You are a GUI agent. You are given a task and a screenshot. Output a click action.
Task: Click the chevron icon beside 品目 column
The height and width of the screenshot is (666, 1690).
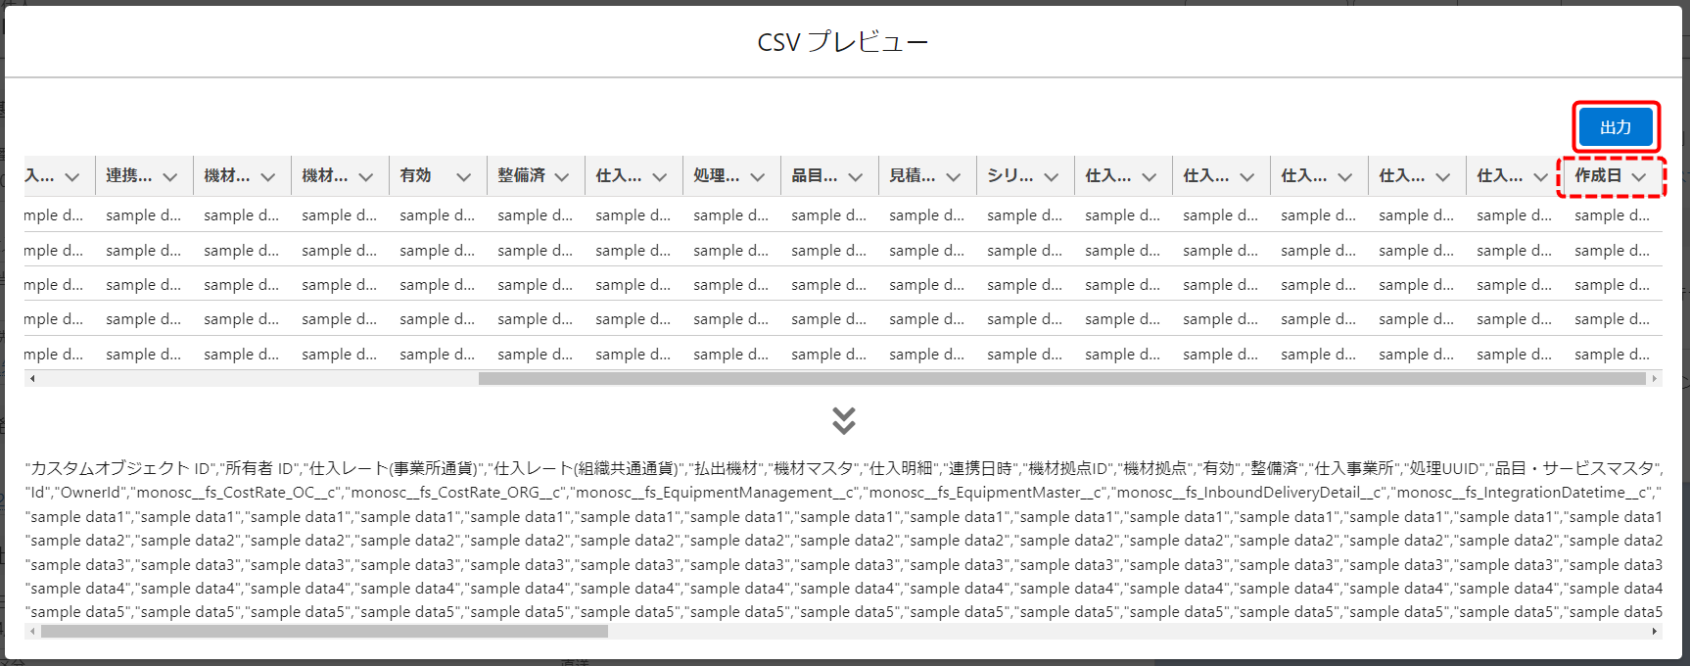(856, 177)
